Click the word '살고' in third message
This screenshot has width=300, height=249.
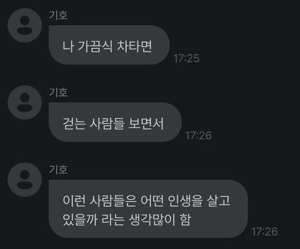click(219, 201)
